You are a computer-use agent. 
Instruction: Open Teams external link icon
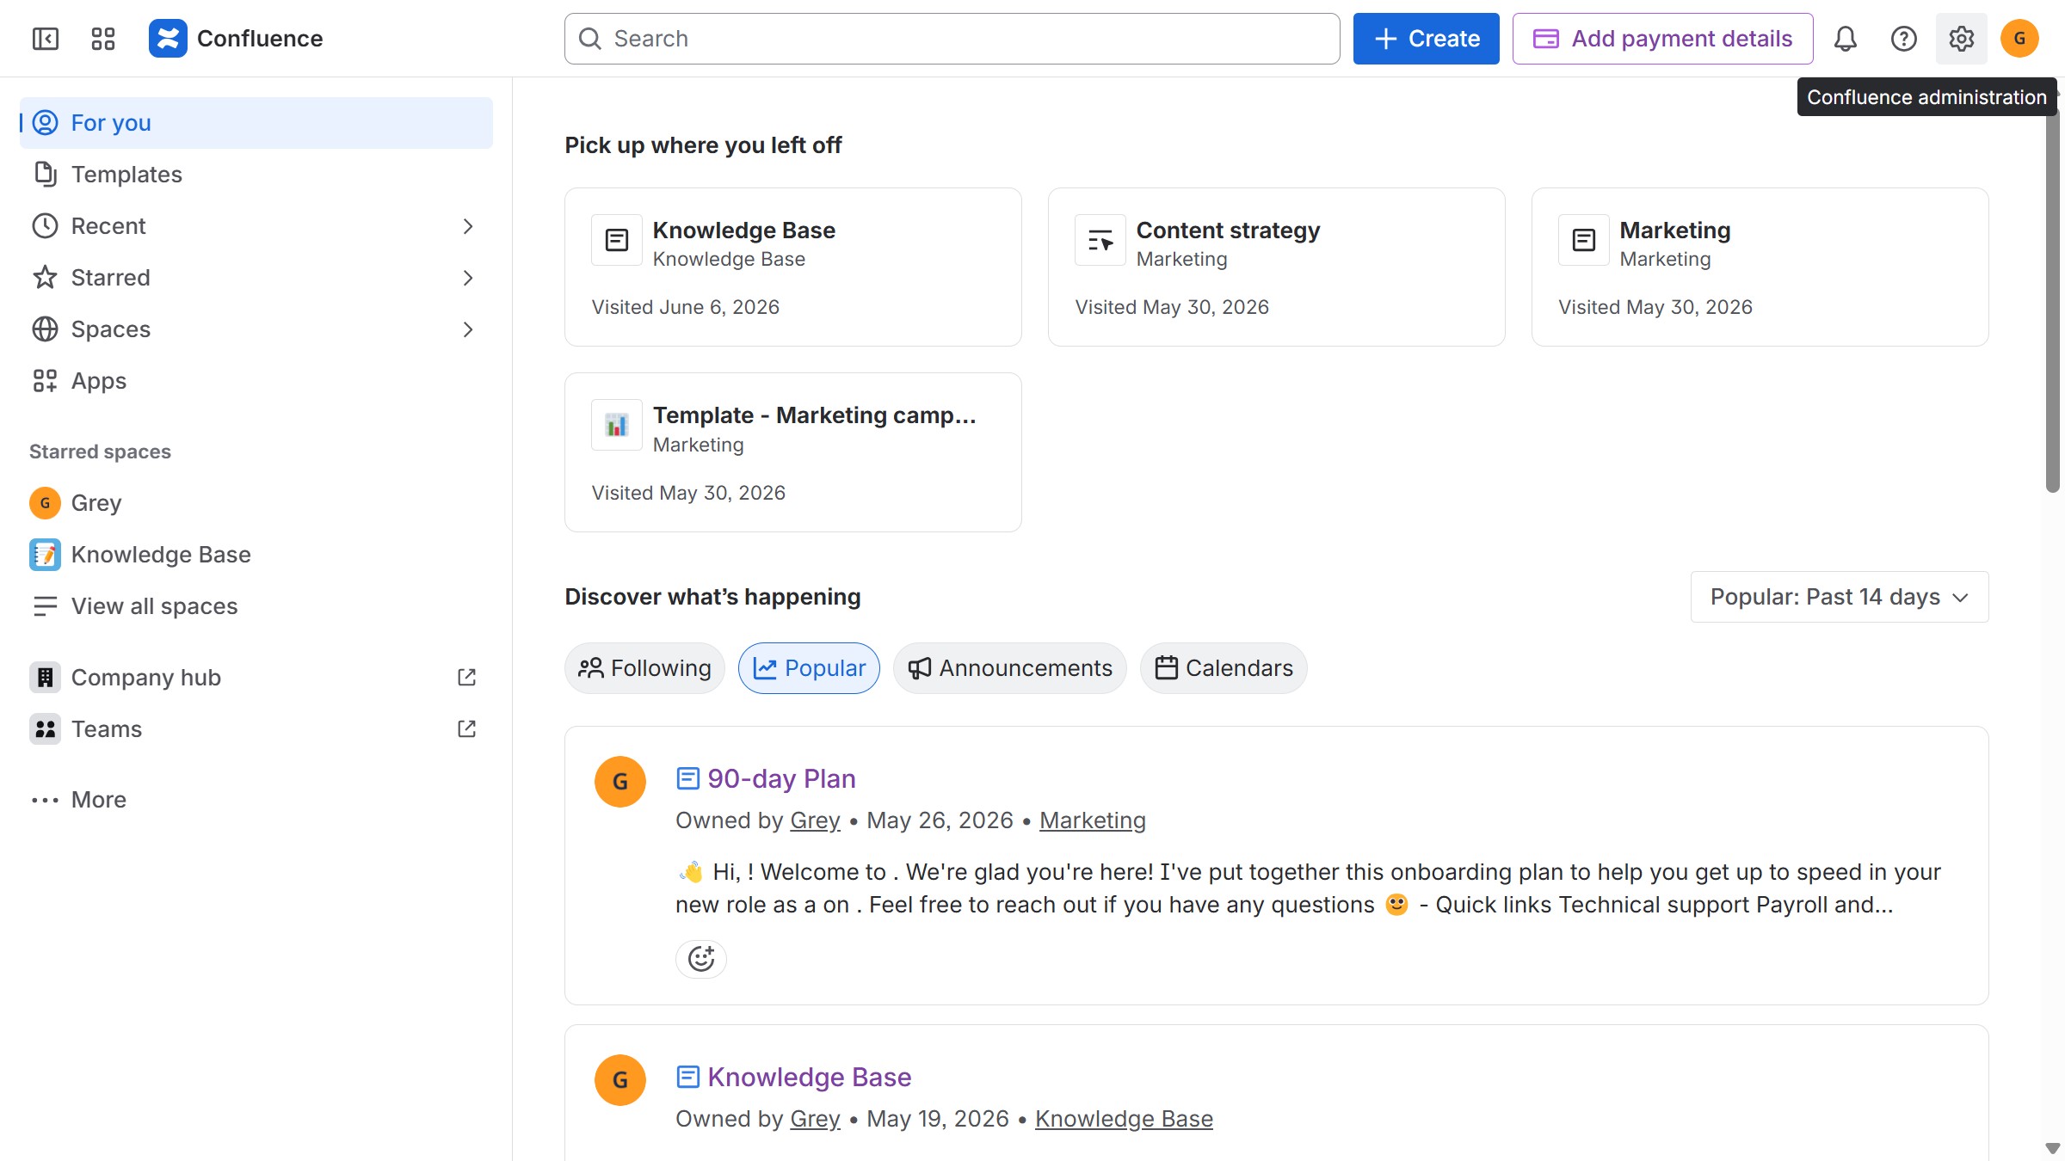[466, 729]
